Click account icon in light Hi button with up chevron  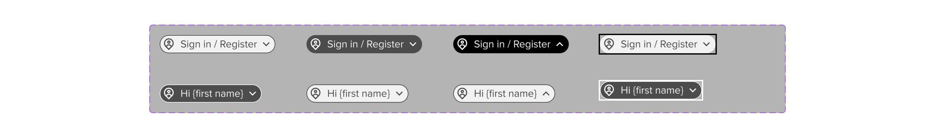click(x=462, y=94)
